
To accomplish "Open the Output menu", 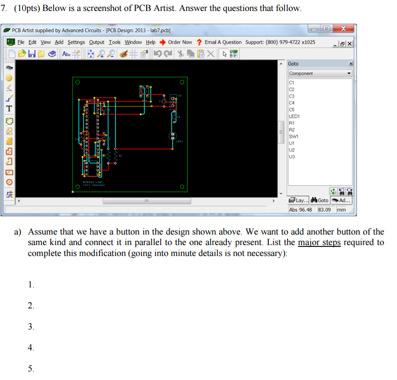I will (x=97, y=42).
